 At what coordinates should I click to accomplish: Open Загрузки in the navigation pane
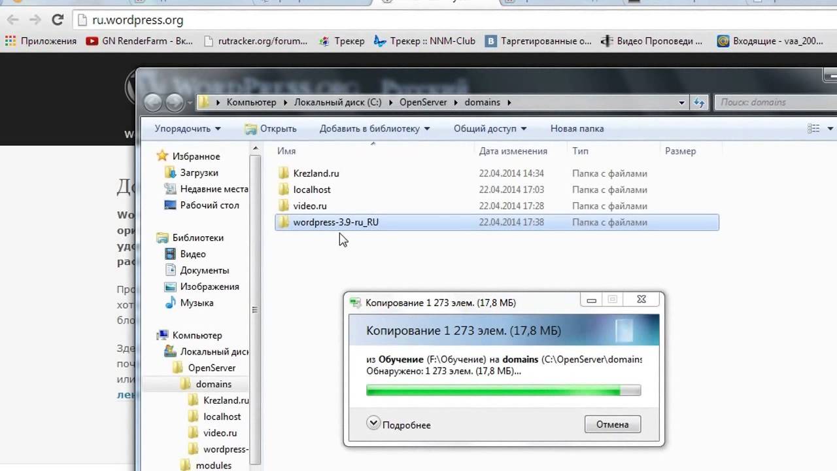199,173
